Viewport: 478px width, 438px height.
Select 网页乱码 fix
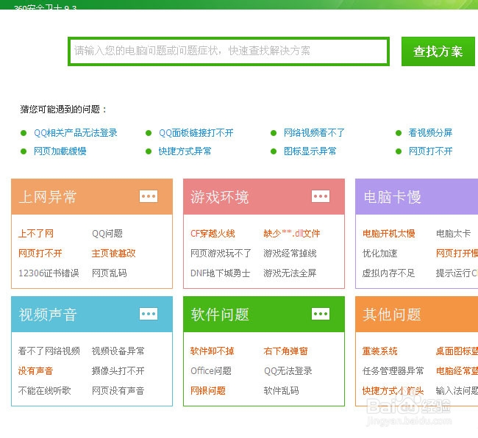109,273
